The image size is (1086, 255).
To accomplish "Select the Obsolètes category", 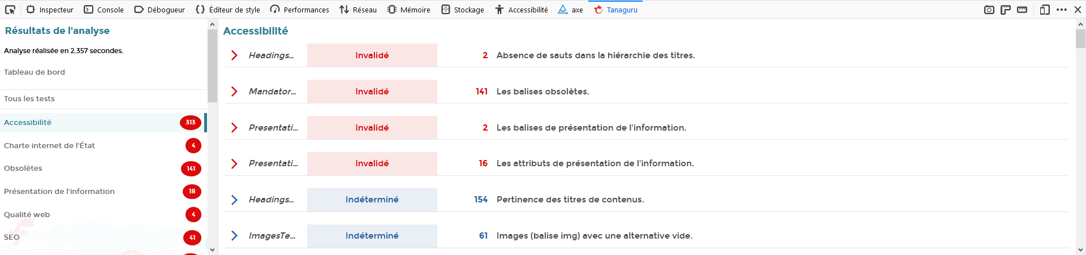I will pos(23,168).
